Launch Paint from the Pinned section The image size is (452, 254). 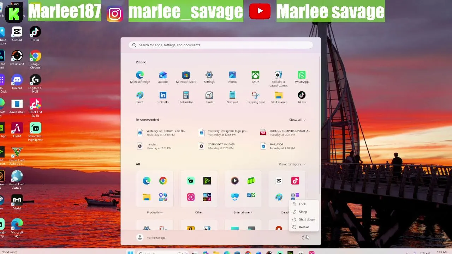[x=140, y=97]
